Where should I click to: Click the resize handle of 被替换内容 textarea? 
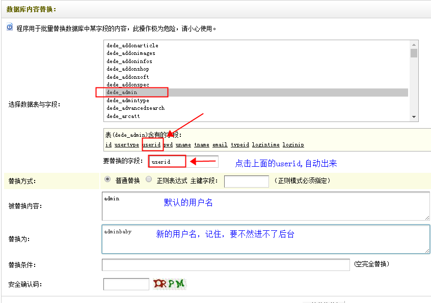pyautogui.click(x=427, y=218)
